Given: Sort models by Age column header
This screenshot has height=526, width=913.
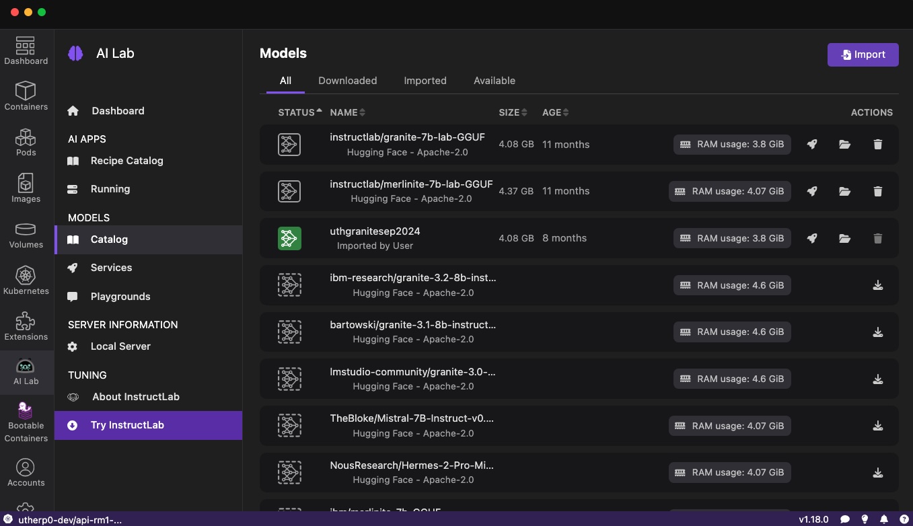Looking at the screenshot, I should (555, 112).
